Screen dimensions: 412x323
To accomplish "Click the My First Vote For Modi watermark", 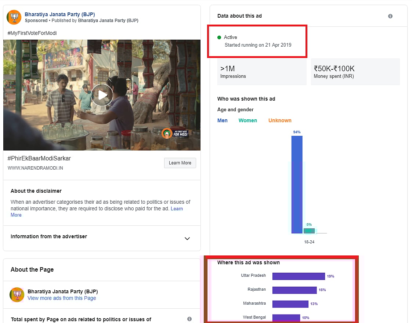I will coord(176,133).
